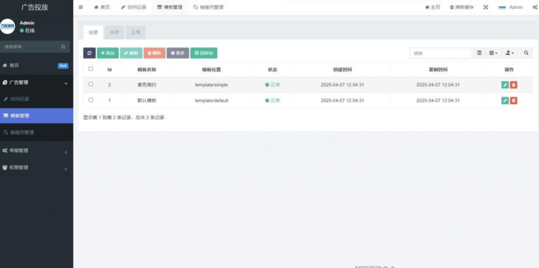Image resolution: width=539 pixels, height=268 pixels.
Task: Open the 首页 tab in top bar
Action: 102,7
